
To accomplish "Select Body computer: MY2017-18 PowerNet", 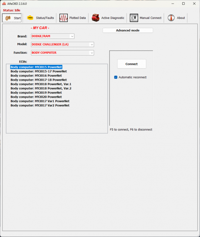I will [x=39, y=80].
